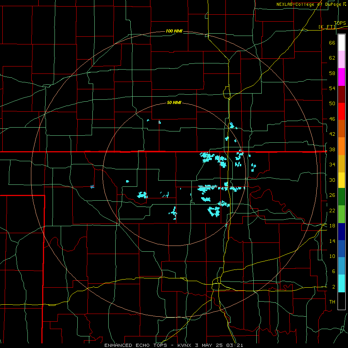Click the legend value 34
The width and height of the screenshot is (348, 348).
[x=332, y=164]
